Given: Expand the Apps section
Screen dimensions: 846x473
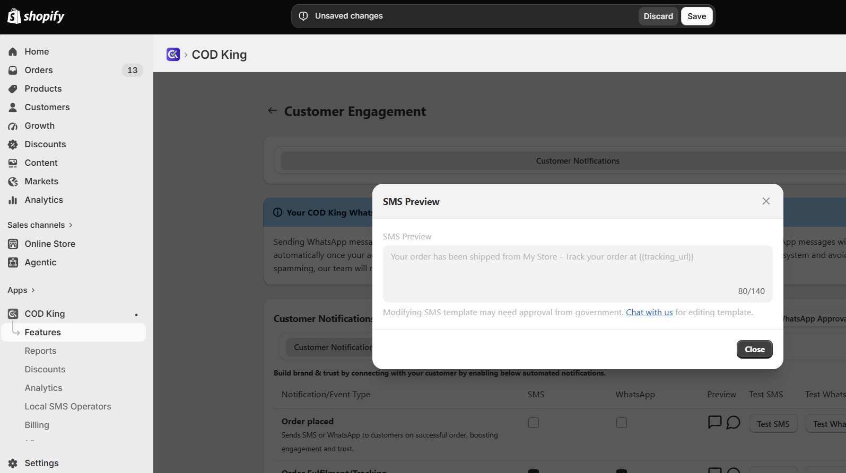Looking at the screenshot, I should click(21, 290).
